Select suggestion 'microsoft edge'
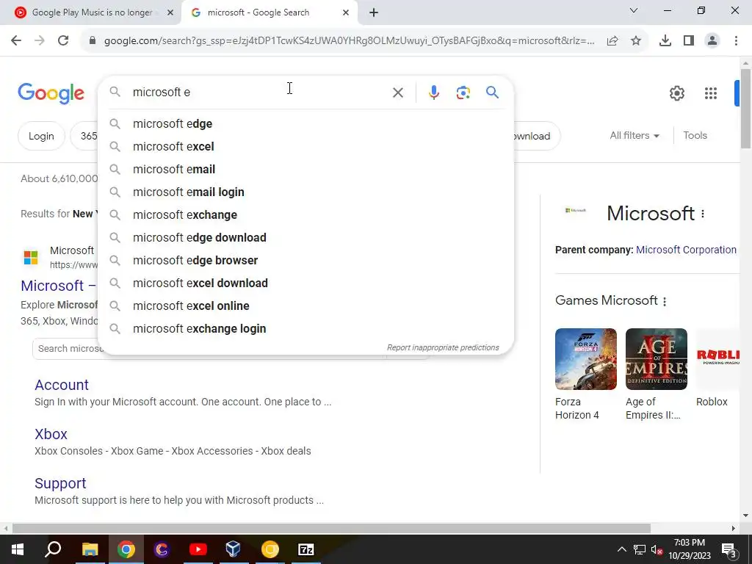Viewport: 752px width, 564px height. tap(306, 123)
